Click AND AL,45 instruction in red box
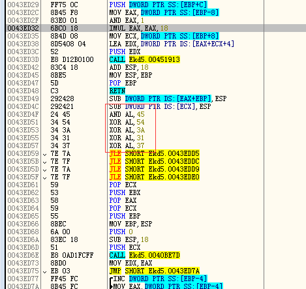 click(127, 114)
